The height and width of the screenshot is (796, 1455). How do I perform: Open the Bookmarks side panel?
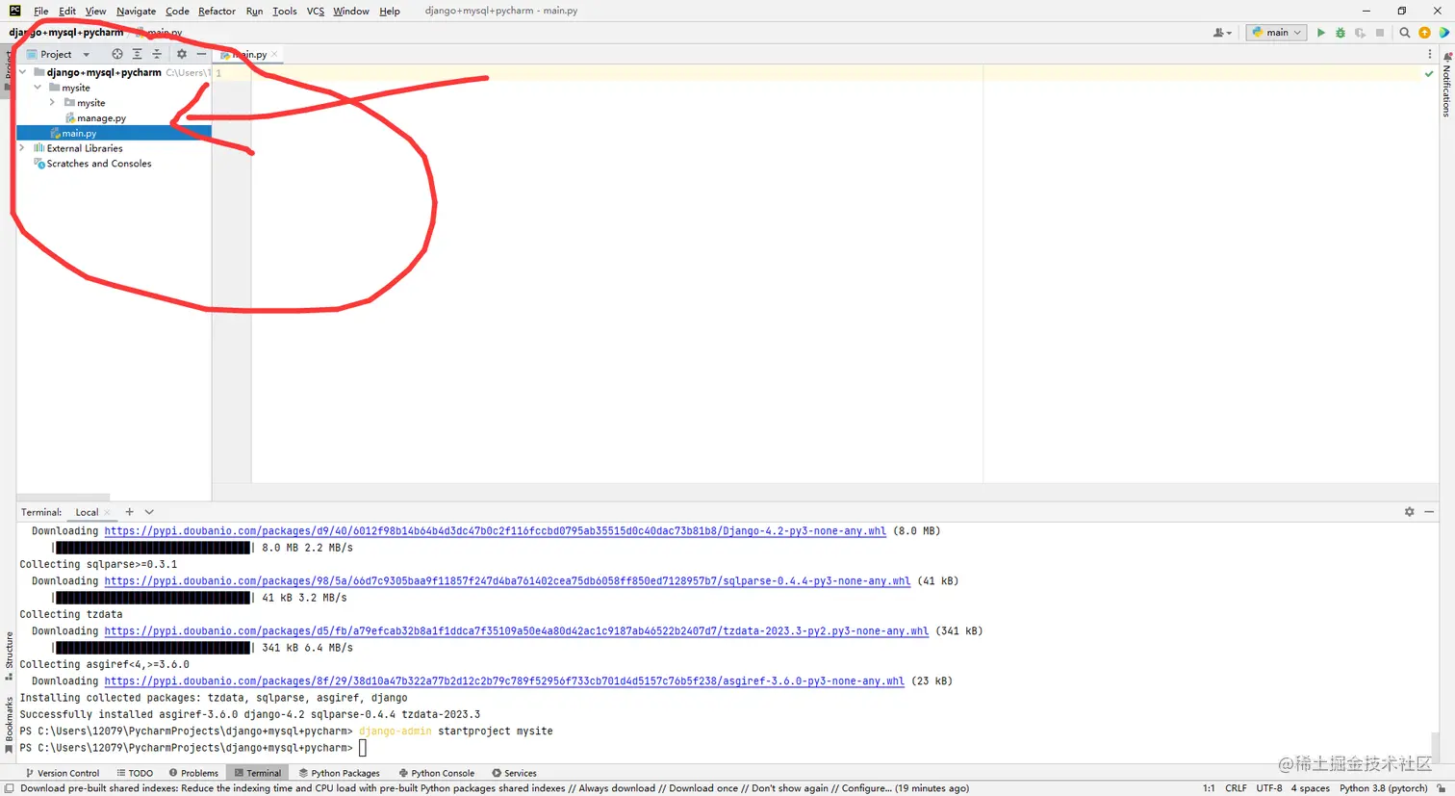(9, 725)
